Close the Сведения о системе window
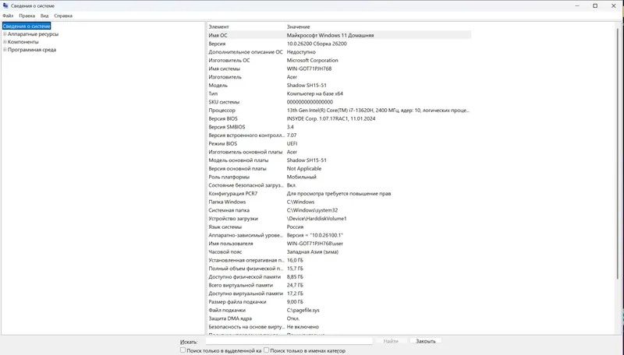 coord(613,5)
